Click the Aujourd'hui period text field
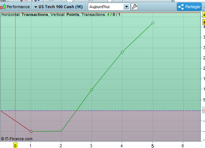205x148 pixels. click(106, 7)
